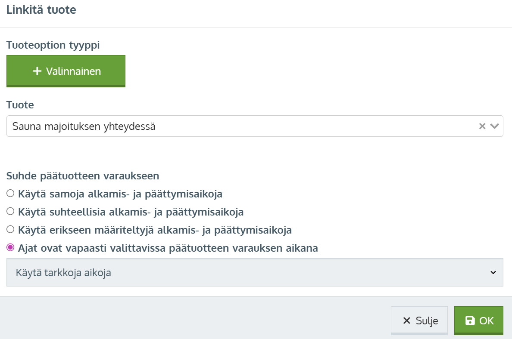
Task: Click the small arrow of time-mode select
Action: 493,272
